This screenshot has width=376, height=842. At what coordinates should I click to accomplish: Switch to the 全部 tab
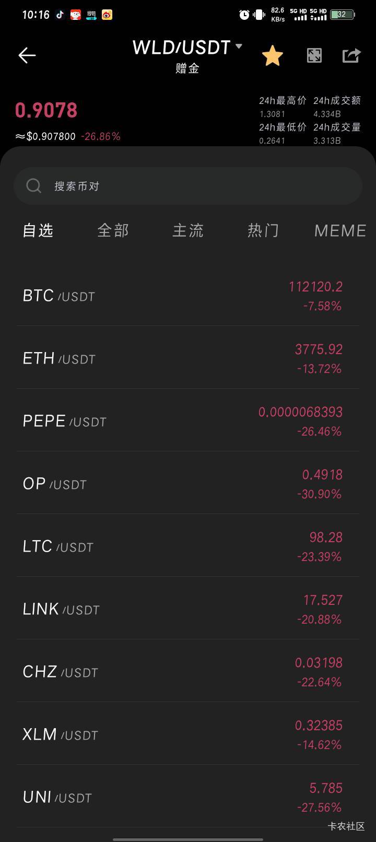tap(113, 230)
